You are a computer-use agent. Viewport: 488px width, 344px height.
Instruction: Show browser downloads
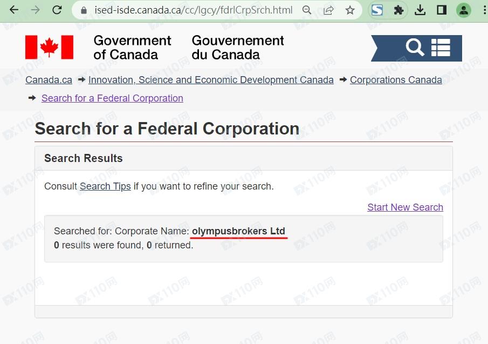(x=421, y=10)
